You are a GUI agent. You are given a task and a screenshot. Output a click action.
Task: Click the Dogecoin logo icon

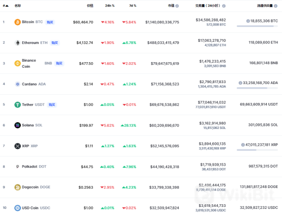point(17,187)
